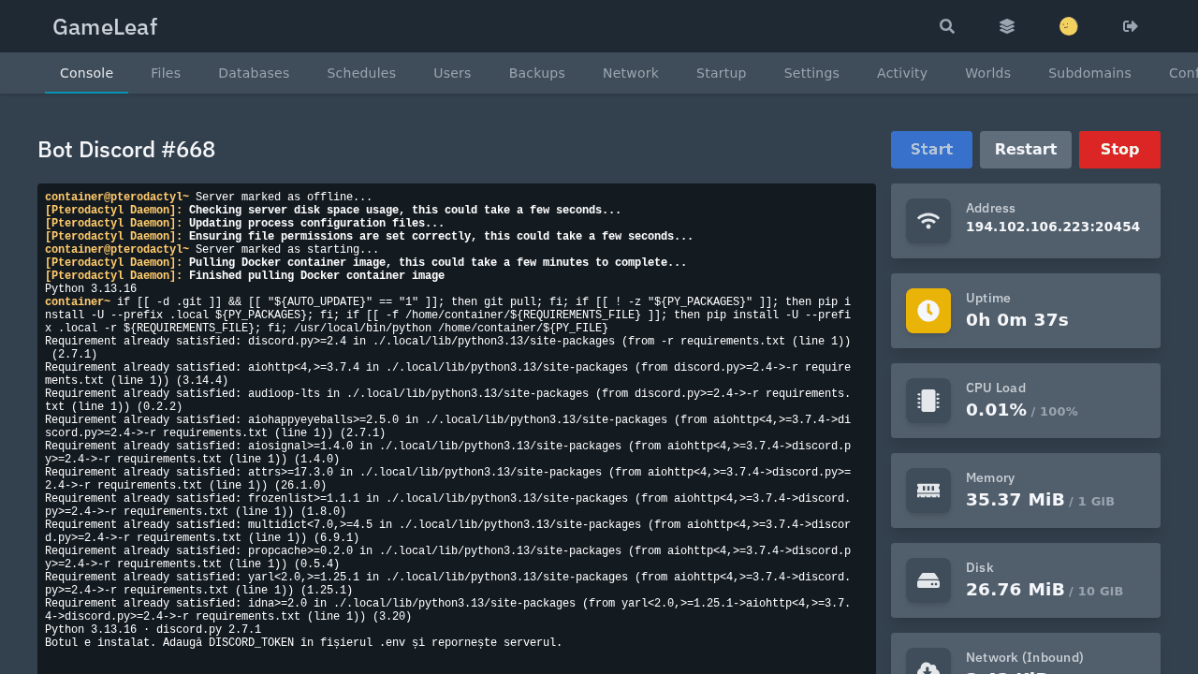Click 'Python 3.13.16 · discord.py 2.7.1' line
Viewport: 1198px width, 674px height.
(x=153, y=630)
